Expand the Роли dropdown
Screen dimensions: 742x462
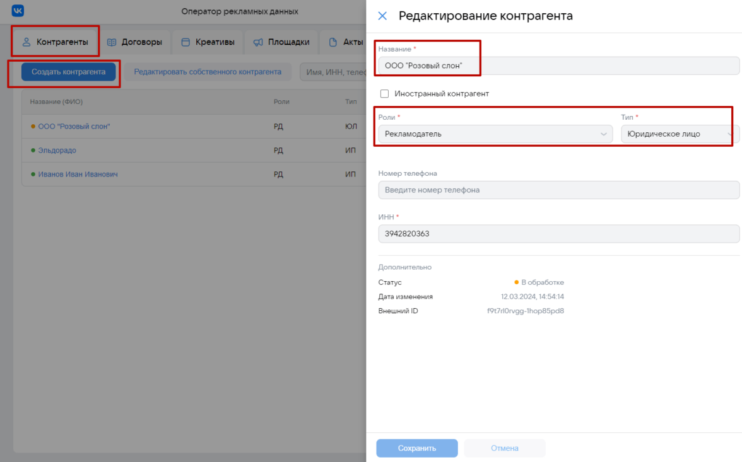(x=495, y=134)
